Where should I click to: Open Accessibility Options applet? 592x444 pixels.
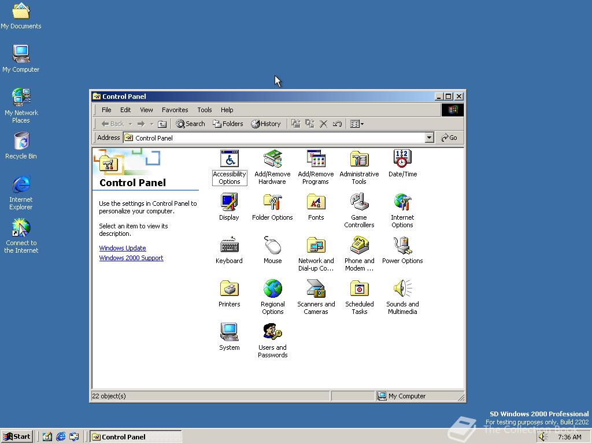click(230, 167)
